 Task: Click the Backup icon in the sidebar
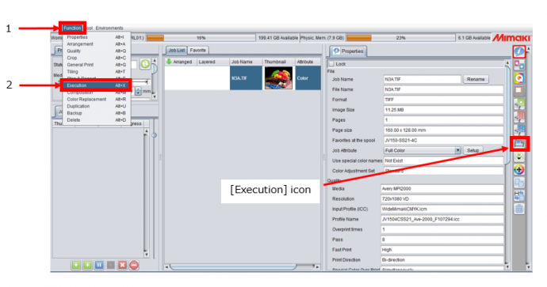[519, 196]
